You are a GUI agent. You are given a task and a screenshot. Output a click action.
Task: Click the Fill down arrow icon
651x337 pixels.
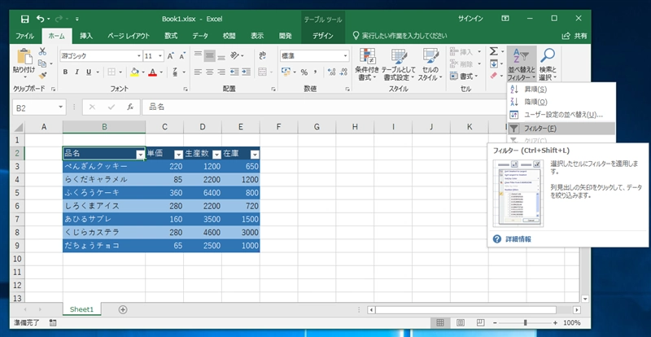[493, 63]
